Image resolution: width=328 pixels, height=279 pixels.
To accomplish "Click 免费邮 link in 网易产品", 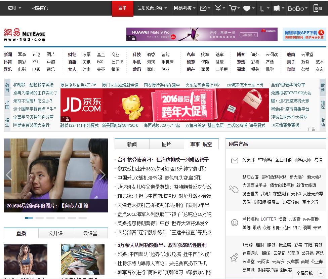I will pyautogui.click(x=248, y=160).
